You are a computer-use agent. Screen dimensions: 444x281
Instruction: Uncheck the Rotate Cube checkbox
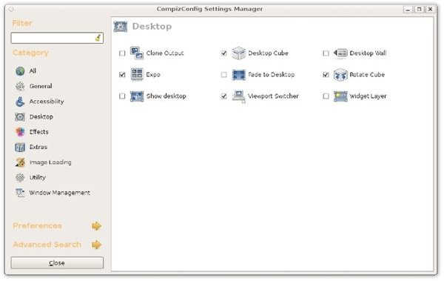(x=326, y=75)
